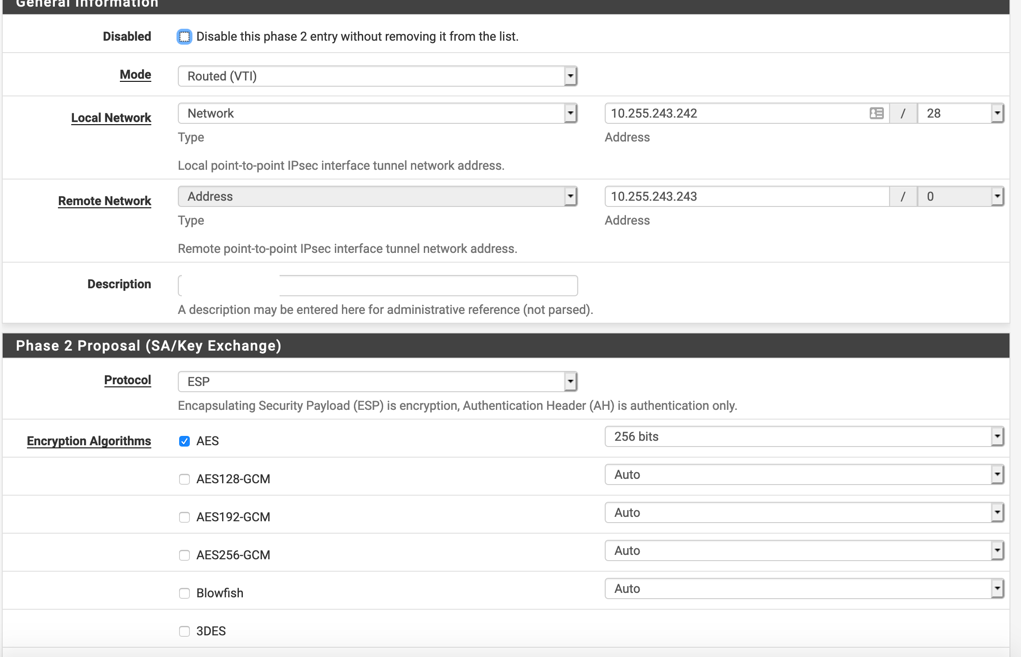Select the Blowfish encryption checkbox
The image size is (1021, 657).
tap(184, 593)
